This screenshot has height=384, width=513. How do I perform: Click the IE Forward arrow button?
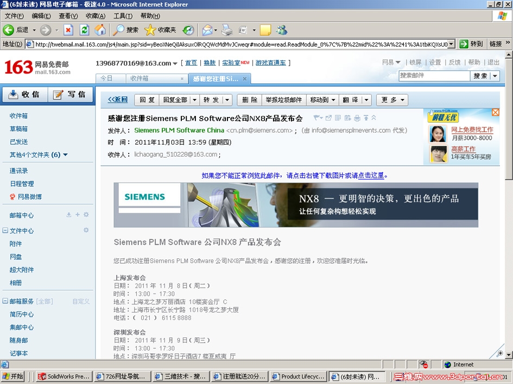point(46,30)
